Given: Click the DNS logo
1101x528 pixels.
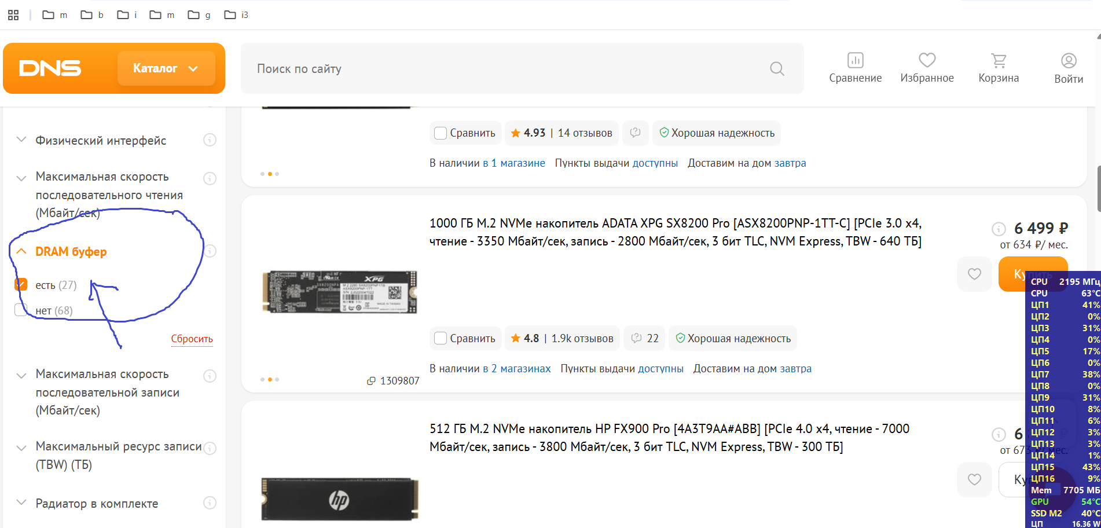Looking at the screenshot, I should [50, 68].
